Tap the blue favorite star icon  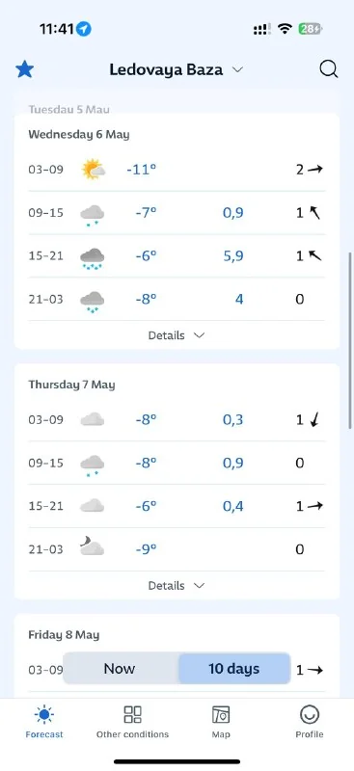click(24, 69)
